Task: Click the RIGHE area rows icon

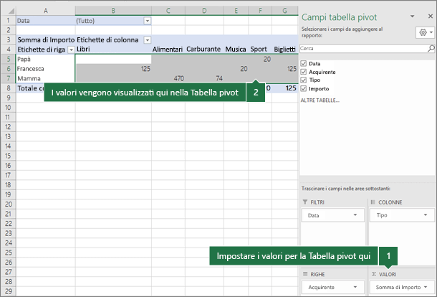Action: (305, 274)
